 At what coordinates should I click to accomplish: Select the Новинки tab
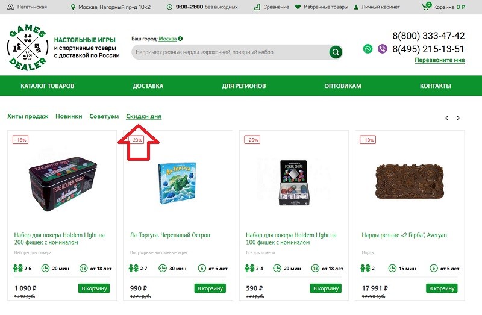(x=69, y=116)
